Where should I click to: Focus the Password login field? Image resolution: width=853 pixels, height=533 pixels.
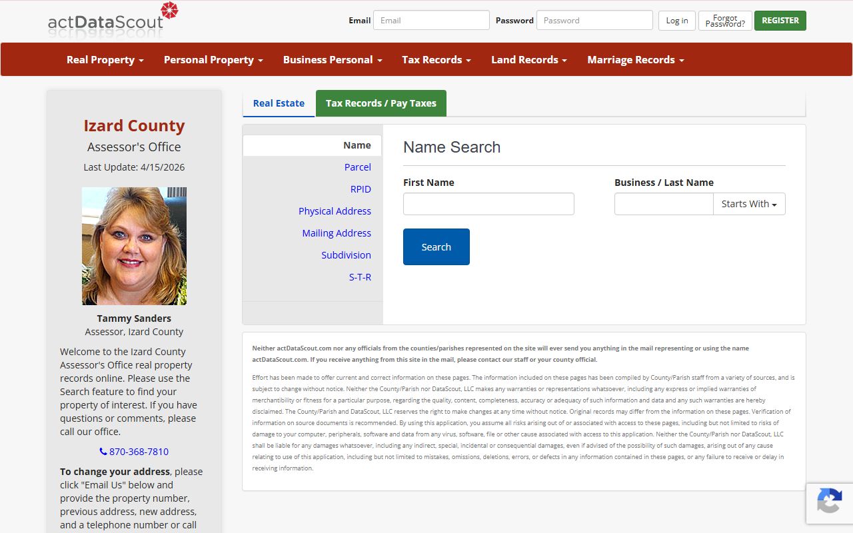pyautogui.click(x=594, y=20)
